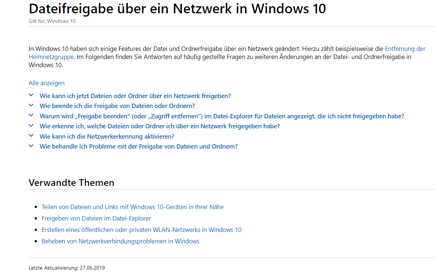Open "Teilen von Dateien und Links" related topic

coord(133,207)
